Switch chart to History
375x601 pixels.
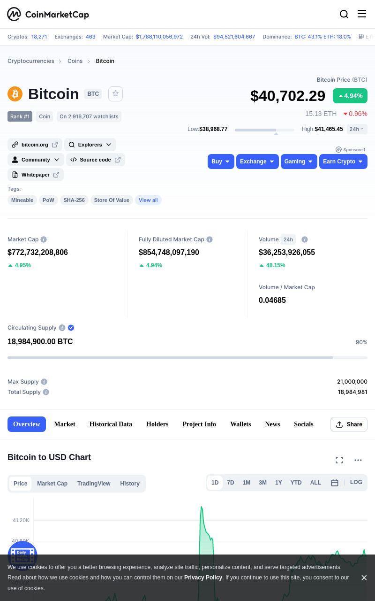click(x=130, y=484)
